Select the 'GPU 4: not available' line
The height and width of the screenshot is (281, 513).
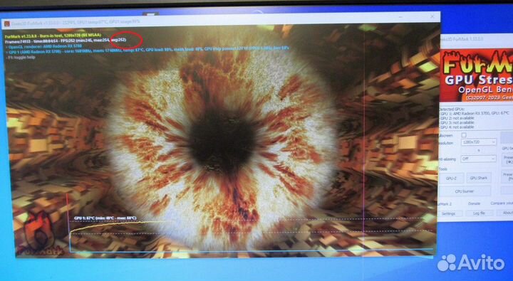coord(457,127)
